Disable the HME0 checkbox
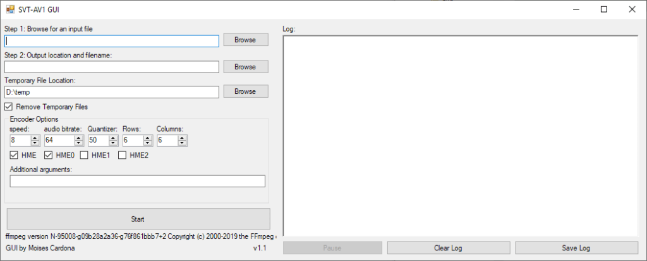Viewport: 647px width, 261px height. [x=48, y=155]
